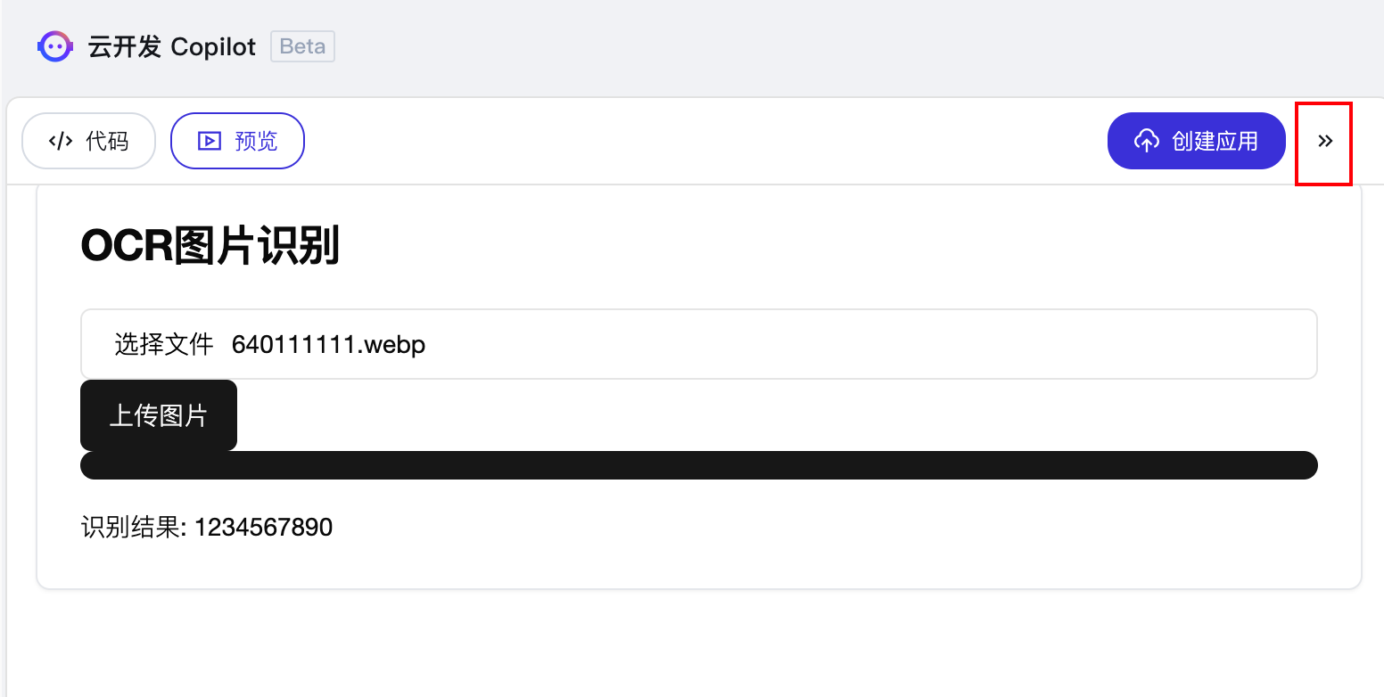The width and height of the screenshot is (1384, 697).
Task: Collapse the panel with the » expander
Action: coord(1325,141)
